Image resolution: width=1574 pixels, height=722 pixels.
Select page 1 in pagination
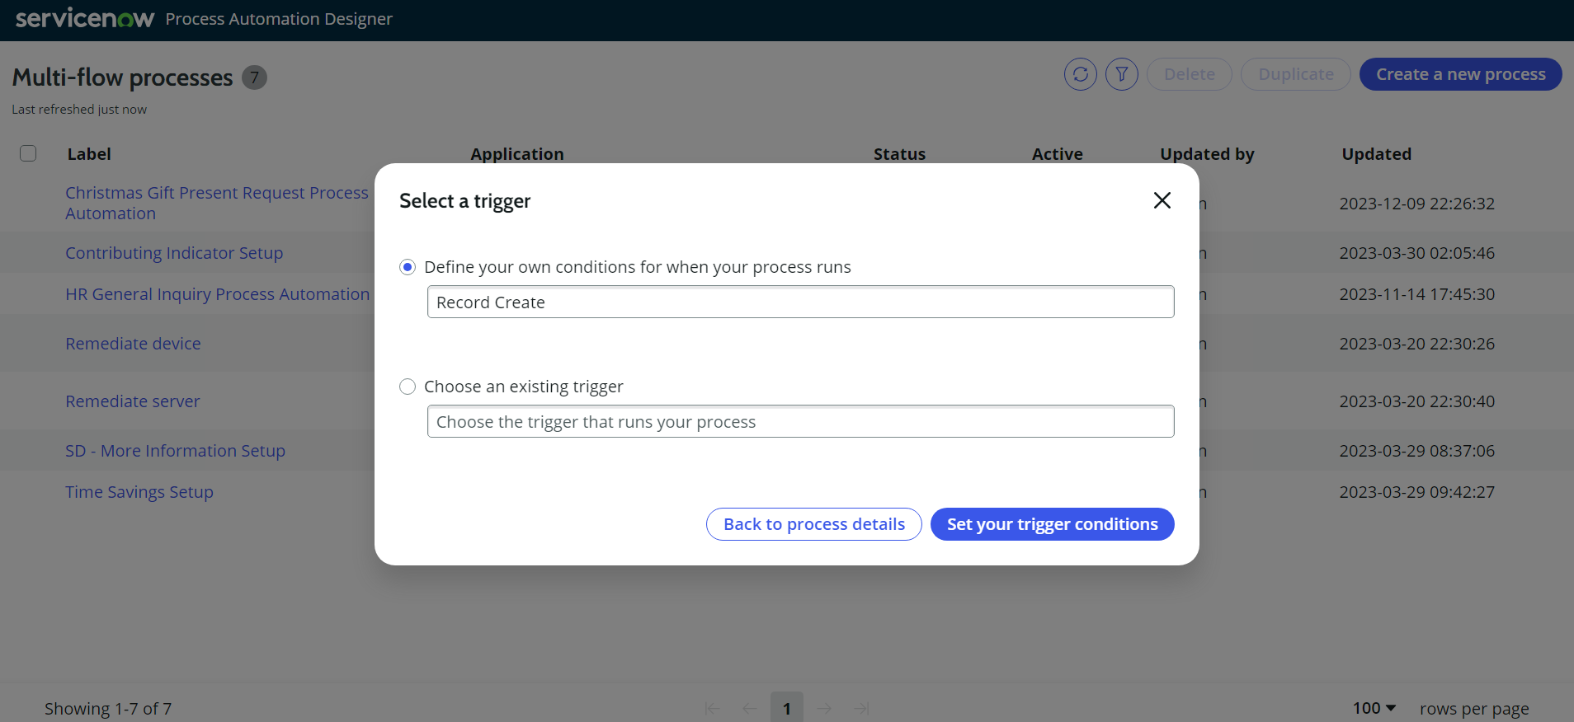787,708
